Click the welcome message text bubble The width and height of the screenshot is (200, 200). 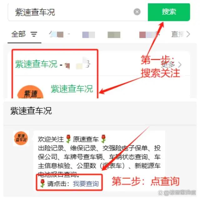(99, 161)
